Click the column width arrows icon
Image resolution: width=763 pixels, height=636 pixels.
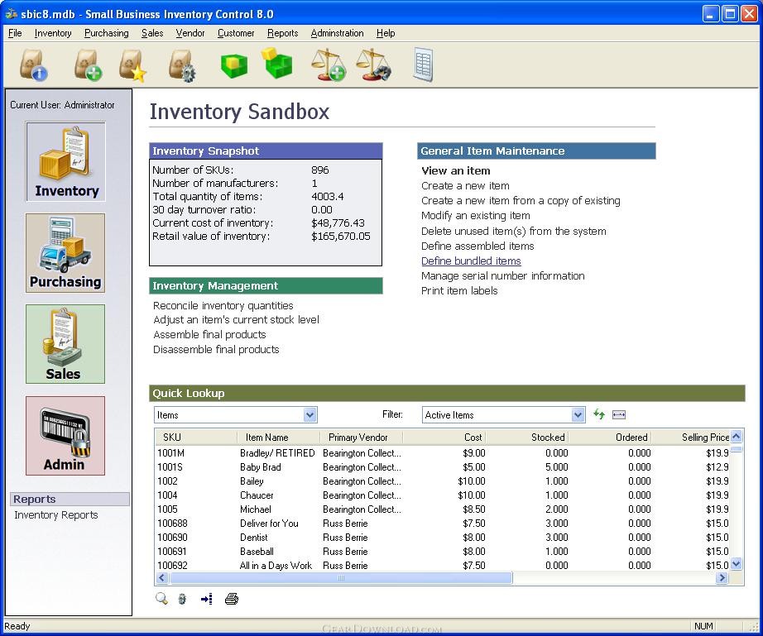[x=619, y=414]
